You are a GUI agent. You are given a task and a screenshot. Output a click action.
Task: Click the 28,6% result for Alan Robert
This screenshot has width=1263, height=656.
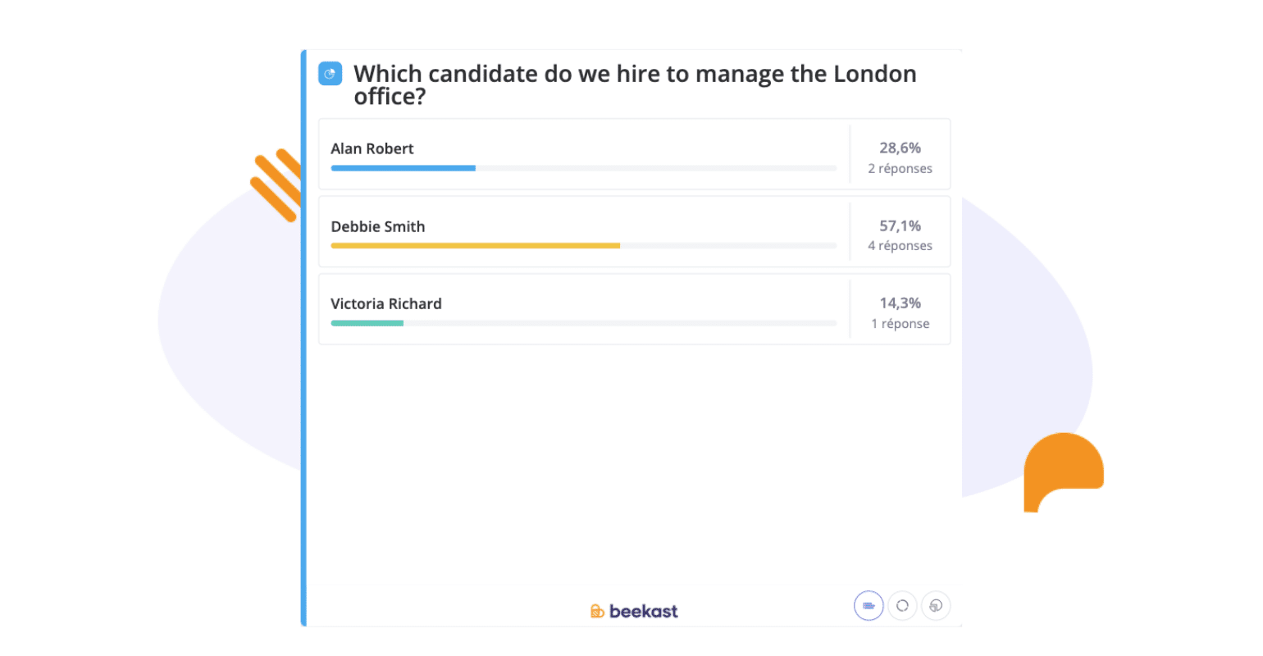tap(900, 148)
